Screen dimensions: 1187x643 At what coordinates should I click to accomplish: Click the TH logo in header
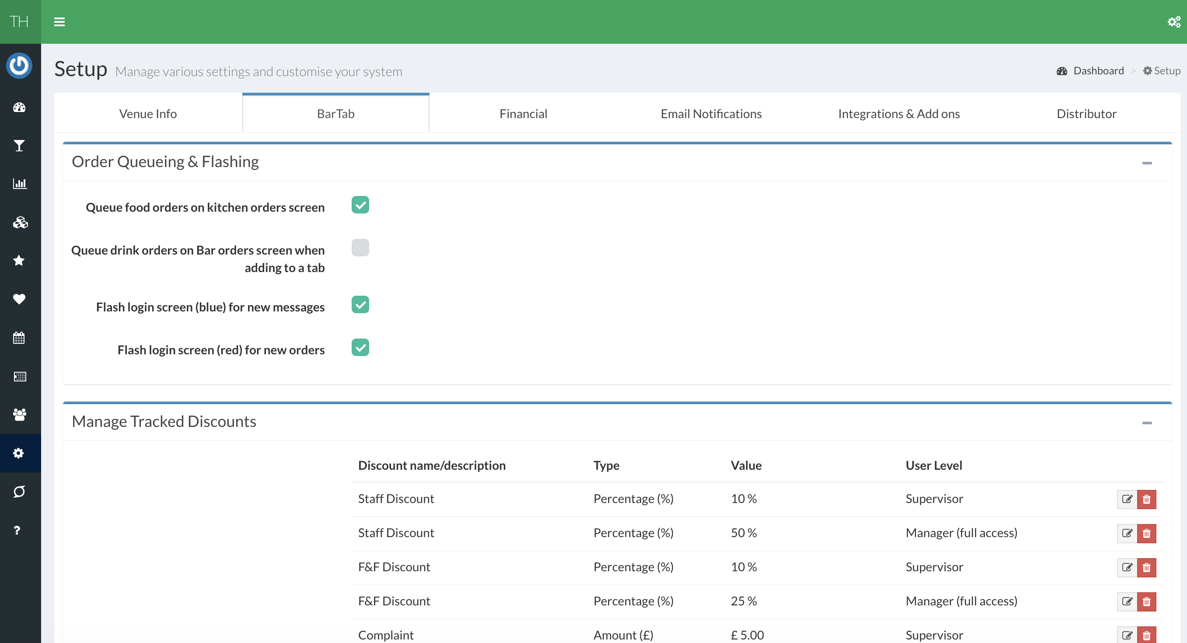click(x=19, y=22)
